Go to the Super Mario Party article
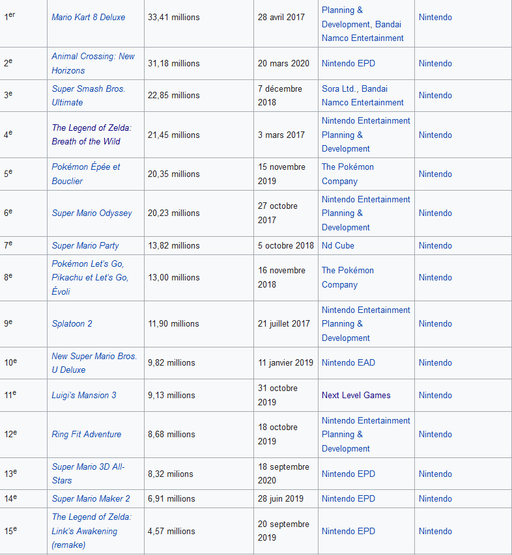The image size is (512, 555). [x=85, y=246]
